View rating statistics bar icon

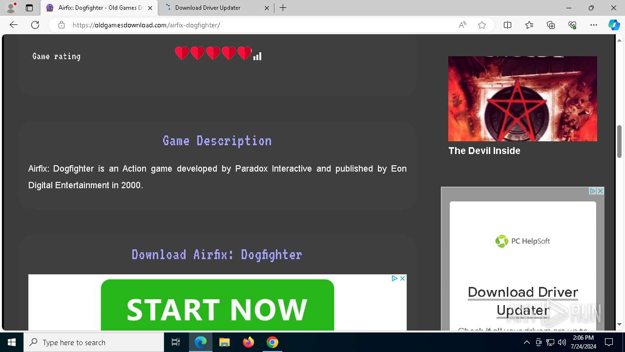pyautogui.click(x=257, y=56)
